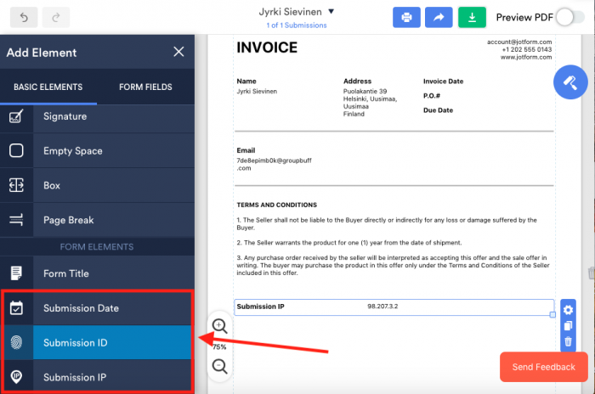Click the Due Date label
The height and width of the screenshot is (394, 595).
[438, 110]
